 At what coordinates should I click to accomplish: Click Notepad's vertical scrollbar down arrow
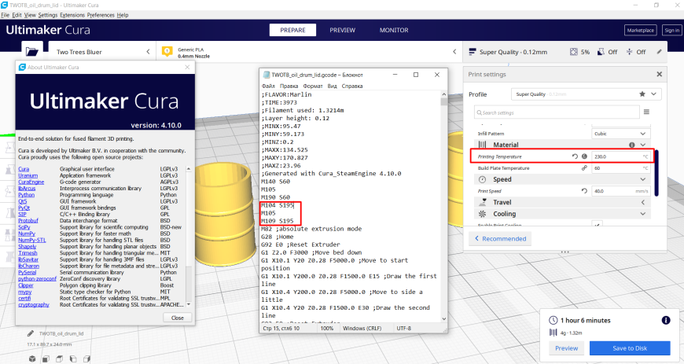click(444, 319)
